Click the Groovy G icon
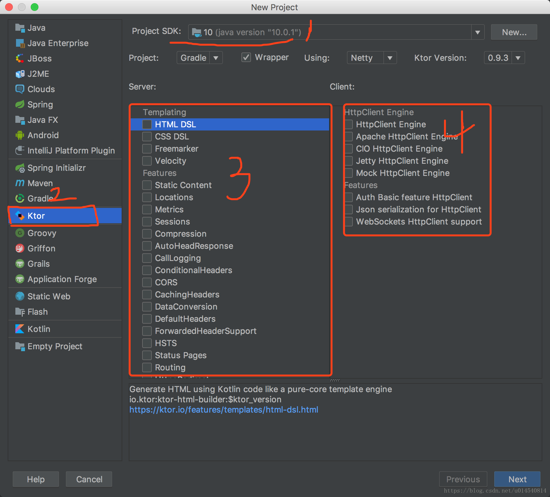 click(20, 233)
